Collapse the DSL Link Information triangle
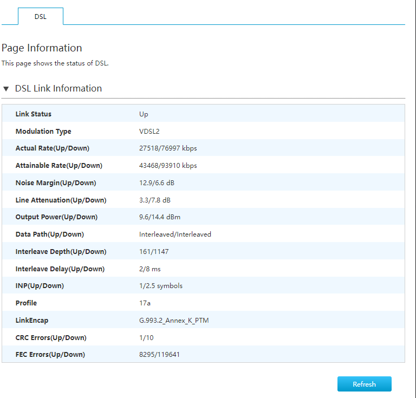The image size is (416, 398). click(6, 89)
